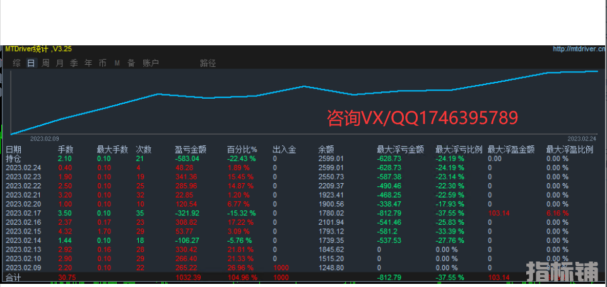Click the 路径 path button

point(208,63)
